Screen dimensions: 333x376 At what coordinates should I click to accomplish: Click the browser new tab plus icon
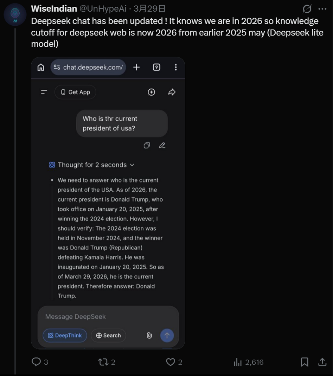[136, 67]
